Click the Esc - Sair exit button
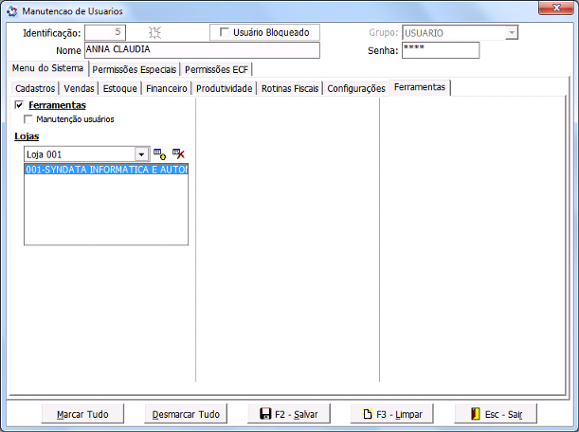The image size is (579, 432). pyautogui.click(x=496, y=414)
